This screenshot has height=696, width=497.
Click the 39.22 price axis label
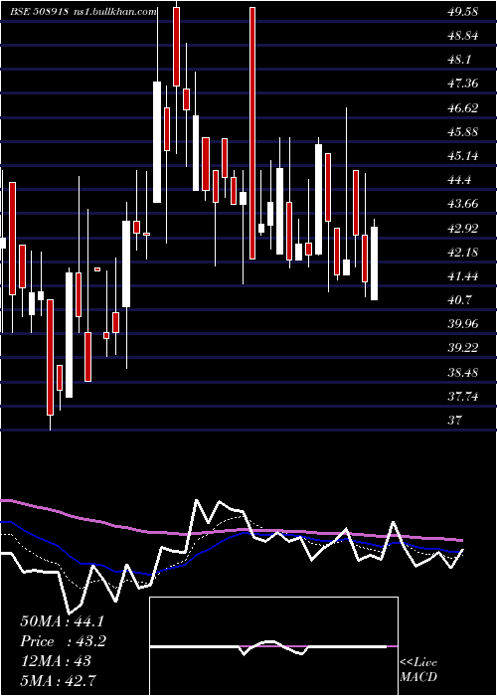click(x=463, y=348)
